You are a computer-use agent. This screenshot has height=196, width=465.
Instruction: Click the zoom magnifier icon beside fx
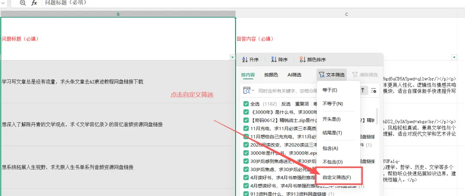click(x=22, y=3)
